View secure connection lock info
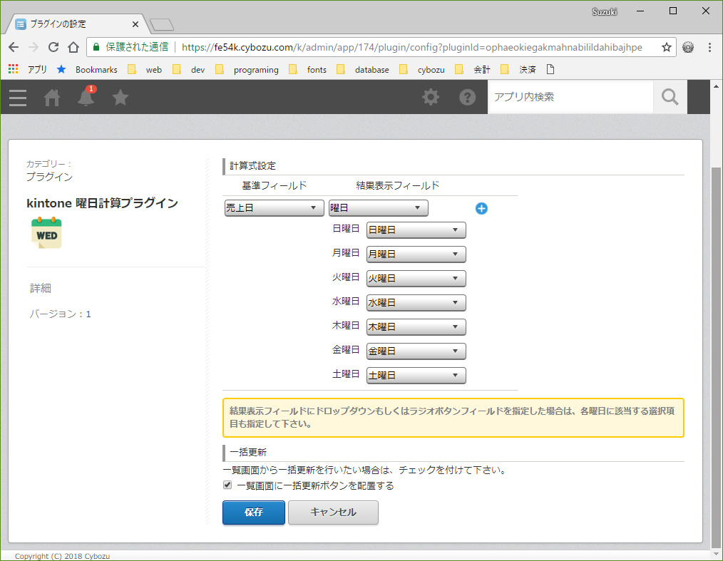723x561 pixels. coord(96,47)
